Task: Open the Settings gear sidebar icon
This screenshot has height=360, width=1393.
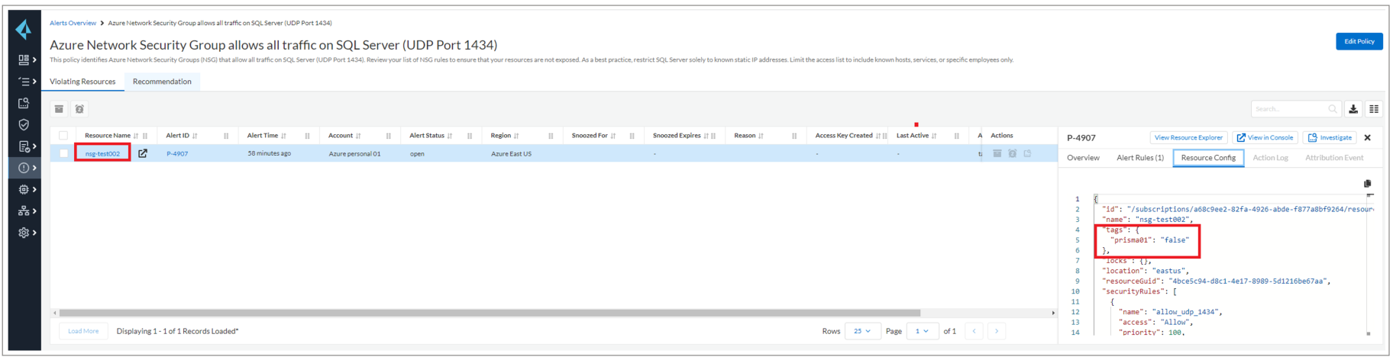Action: [24, 233]
